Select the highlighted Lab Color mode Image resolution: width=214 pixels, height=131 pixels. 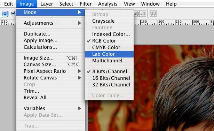[x=109, y=54]
